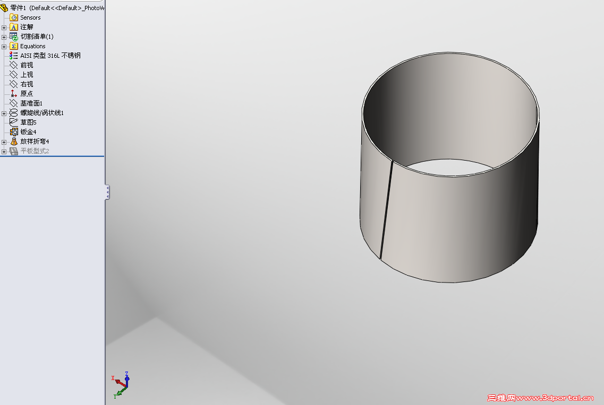The image size is (604, 405).
Task: Select the Equations label
Action: [33, 46]
